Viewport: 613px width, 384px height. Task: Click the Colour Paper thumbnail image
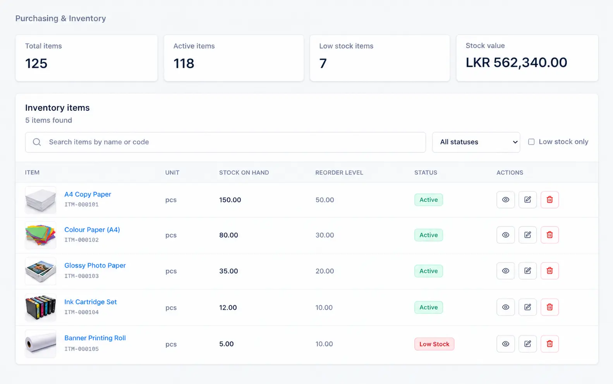41,235
